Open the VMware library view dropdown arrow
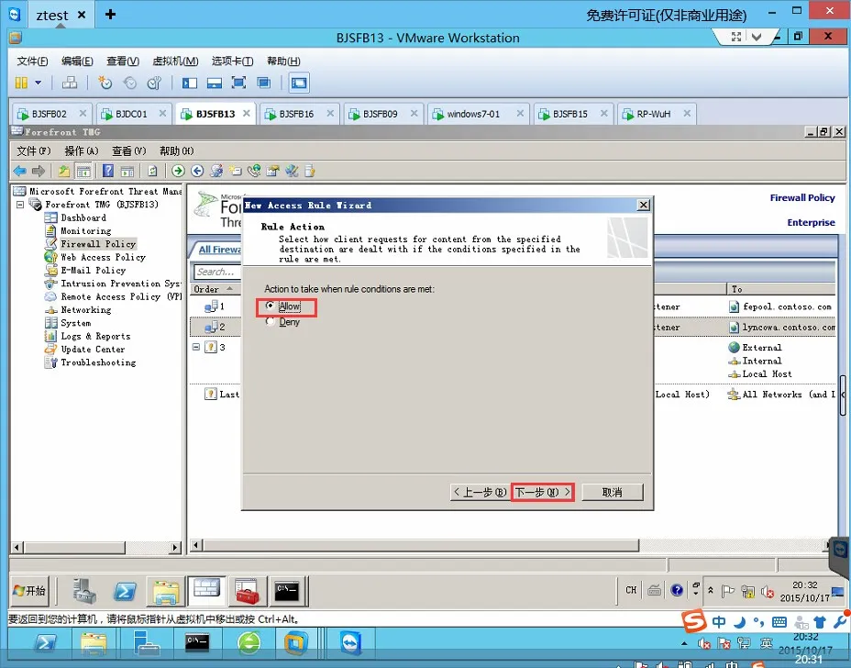 click(x=38, y=83)
